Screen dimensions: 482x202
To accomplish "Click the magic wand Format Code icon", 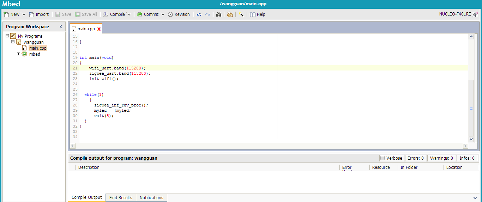I will [241, 14].
